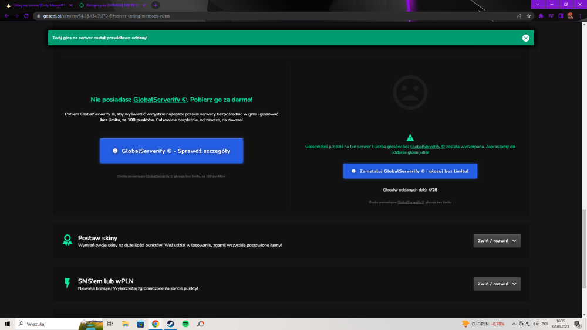
Task: Open the red circular app on taskbar
Action: click(x=201, y=324)
